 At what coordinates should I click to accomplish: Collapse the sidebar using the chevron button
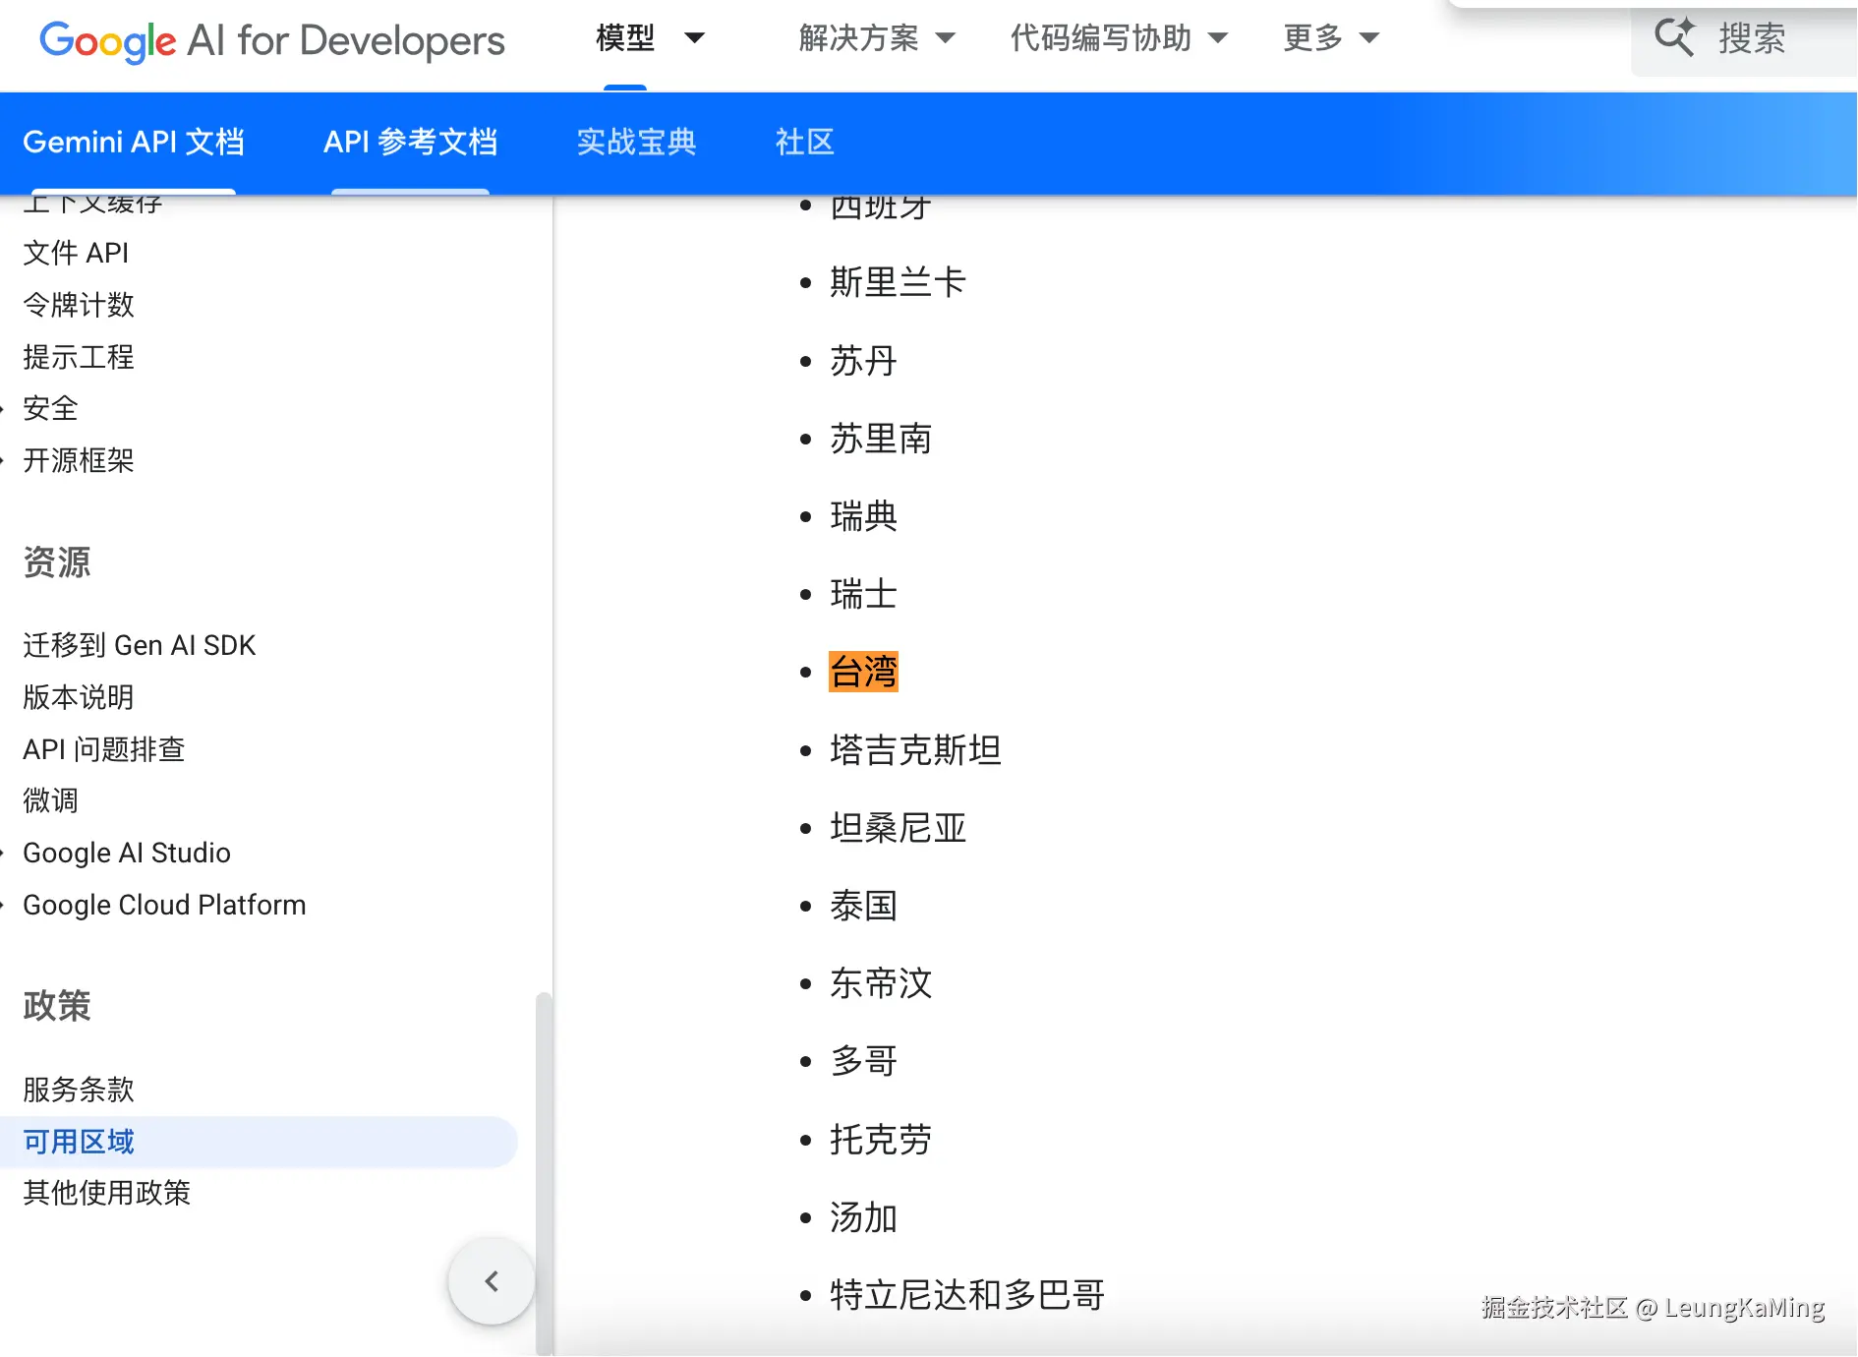[x=491, y=1281]
